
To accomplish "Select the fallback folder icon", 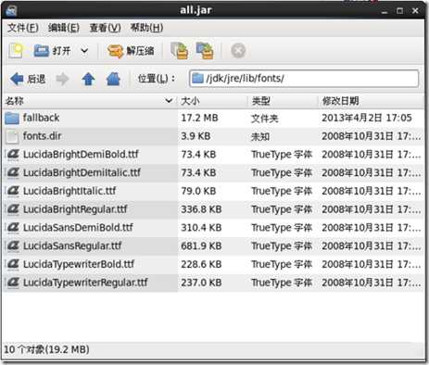I will click(x=12, y=118).
